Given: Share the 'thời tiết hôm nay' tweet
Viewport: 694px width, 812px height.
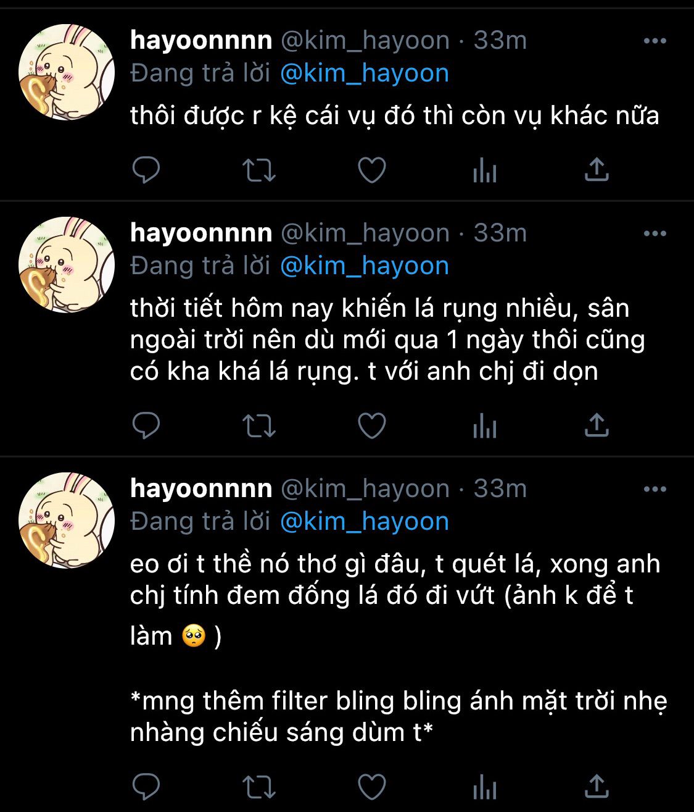Looking at the screenshot, I should 597,425.
